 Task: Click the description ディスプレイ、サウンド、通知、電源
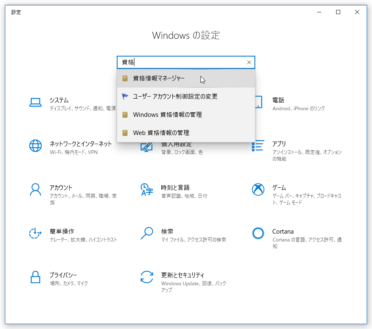click(83, 108)
